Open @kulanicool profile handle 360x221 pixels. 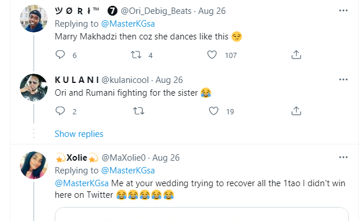click(125, 80)
